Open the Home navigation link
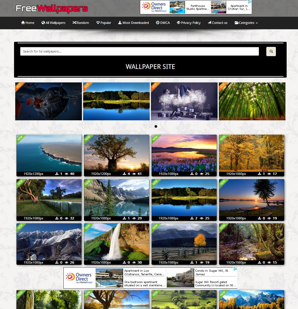The height and width of the screenshot is (309, 298). coord(28,23)
